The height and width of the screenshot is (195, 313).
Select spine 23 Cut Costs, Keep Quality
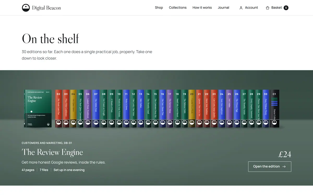click(214, 109)
